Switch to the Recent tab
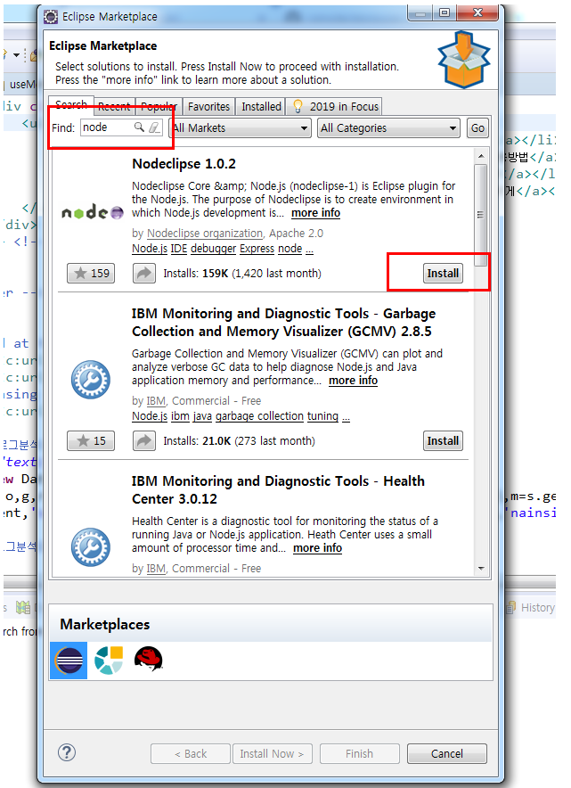 pyautogui.click(x=114, y=107)
